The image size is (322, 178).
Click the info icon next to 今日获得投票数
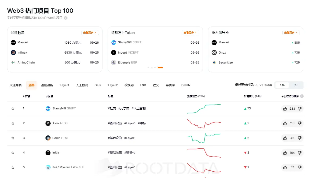[x=302, y=96]
